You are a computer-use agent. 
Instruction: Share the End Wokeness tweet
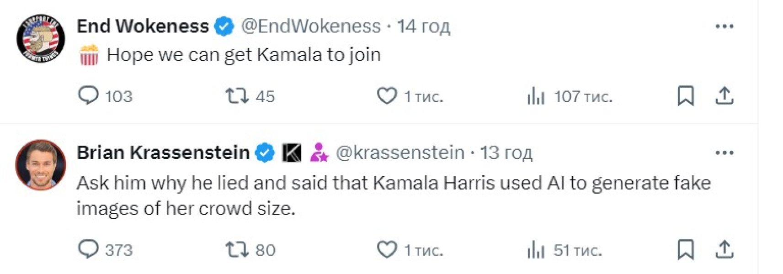pyautogui.click(x=724, y=96)
